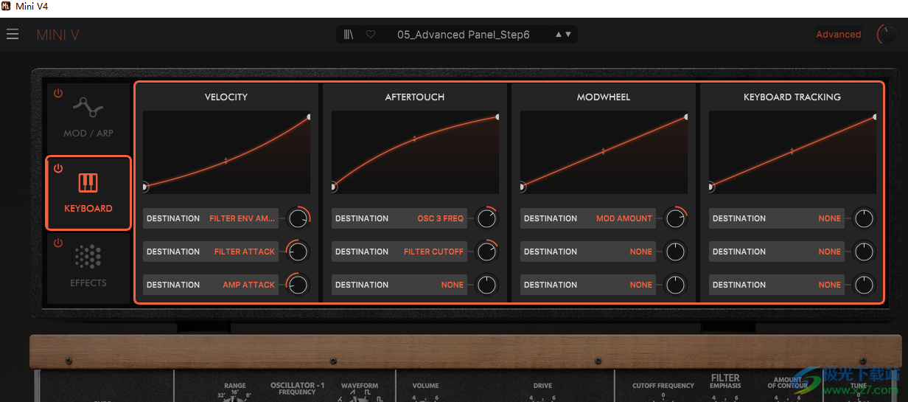The width and height of the screenshot is (908, 402).
Task: Click the AFTERTOUCH panel title
Action: click(415, 97)
